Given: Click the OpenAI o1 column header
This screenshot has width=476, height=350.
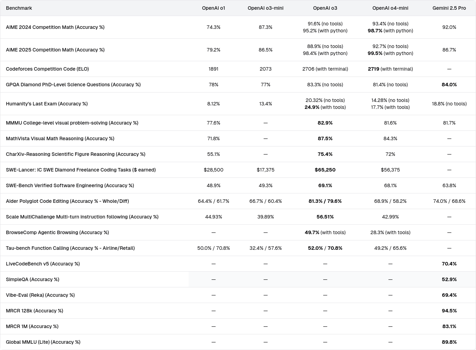Looking at the screenshot, I should click(213, 8).
